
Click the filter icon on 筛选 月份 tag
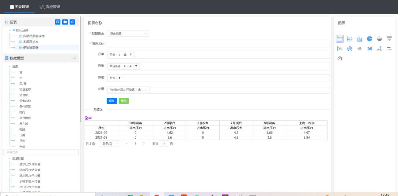pos(119,78)
